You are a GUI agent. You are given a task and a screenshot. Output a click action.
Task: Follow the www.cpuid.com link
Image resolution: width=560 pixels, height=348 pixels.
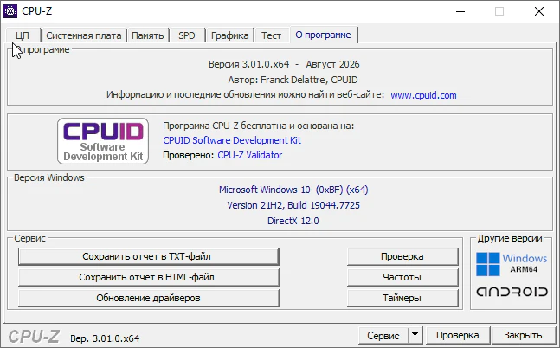[423, 95]
